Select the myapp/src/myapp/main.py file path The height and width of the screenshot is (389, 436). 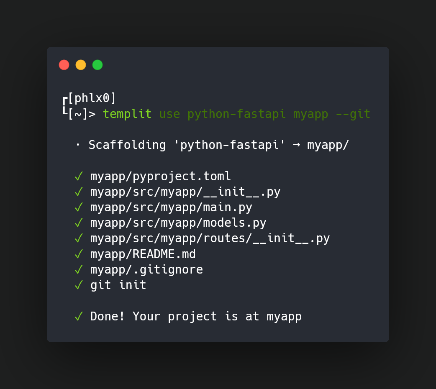pyautogui.click(x=171, y=207)
